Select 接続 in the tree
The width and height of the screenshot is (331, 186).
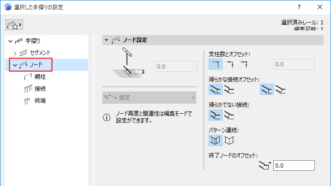tap(40, 88)
